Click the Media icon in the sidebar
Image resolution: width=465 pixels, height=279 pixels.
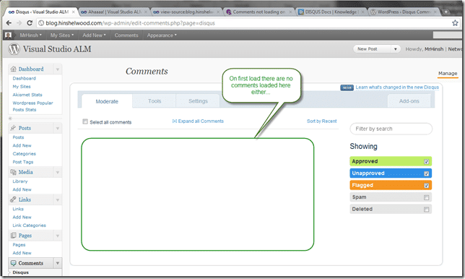tap(13, 172)
